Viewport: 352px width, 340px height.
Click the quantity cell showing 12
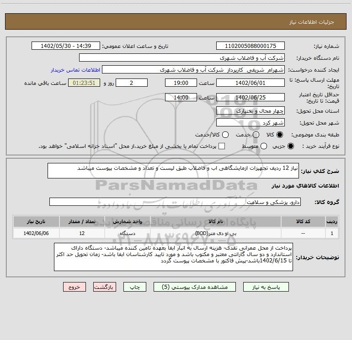point(82,233)
